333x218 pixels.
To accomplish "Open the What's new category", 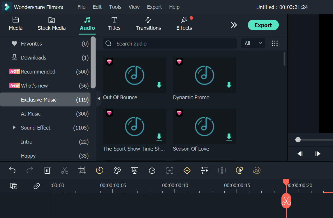I will (45, 86).
